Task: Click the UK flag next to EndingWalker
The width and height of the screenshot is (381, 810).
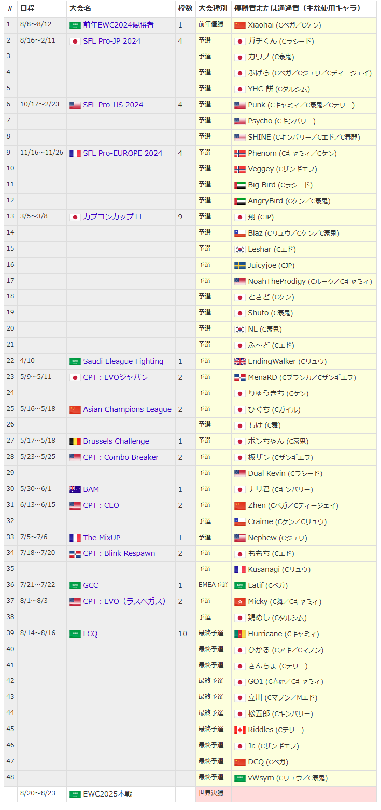Action: (240, 362)
